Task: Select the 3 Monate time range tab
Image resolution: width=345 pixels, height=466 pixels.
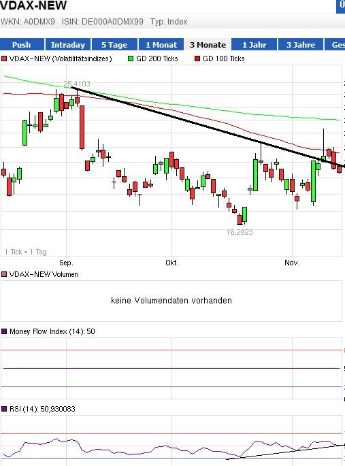Action: (x=208, y=45)
